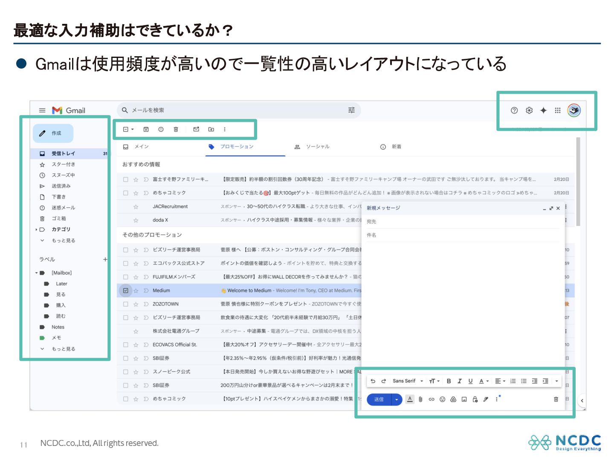Redo in the compose formatting bar
Image resolution: width=614 pixels, height=460 pixels.
(383, 381)
